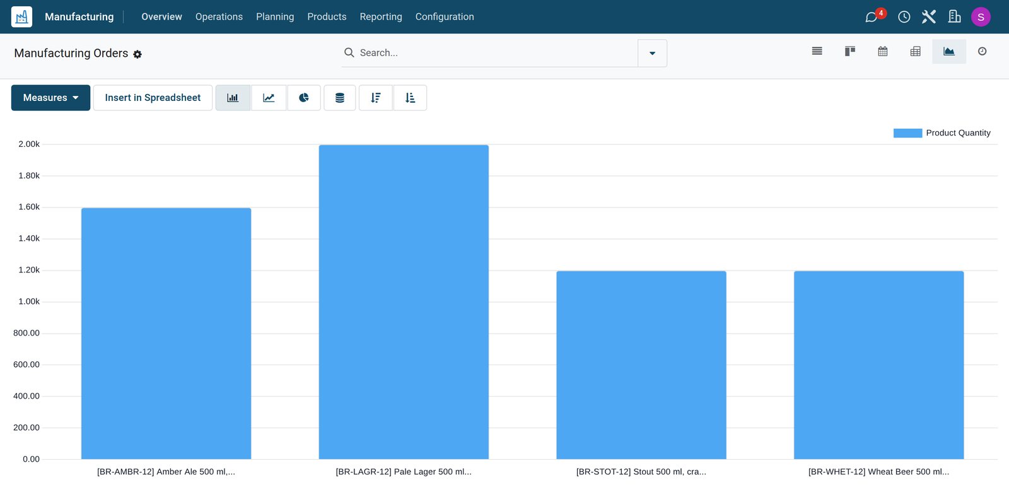The image size is (1009, 490).
Task: Open the Products menu
Action: coord(327,17)
